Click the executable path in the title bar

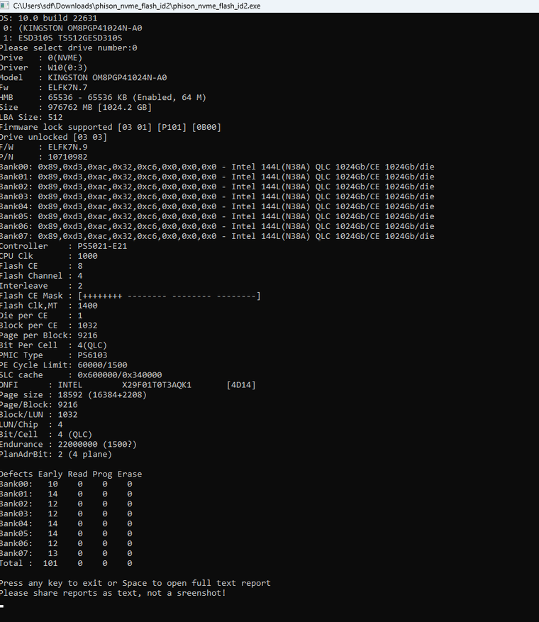click(137, 6)
